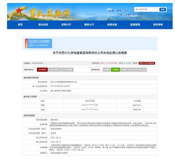Set font size to 小
The height and width of the screenshot is (162, 175).
(x=129, y=63)
